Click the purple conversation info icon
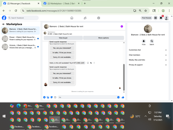The width and height of the screenshot is (173, 130). click(x=122, y=26)
